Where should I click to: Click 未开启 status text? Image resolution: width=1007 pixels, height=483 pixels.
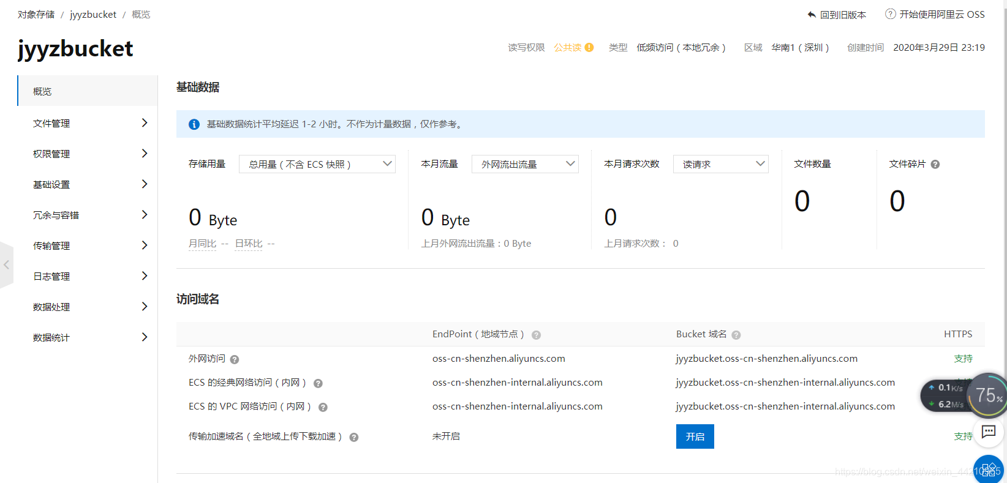[446, 436]
